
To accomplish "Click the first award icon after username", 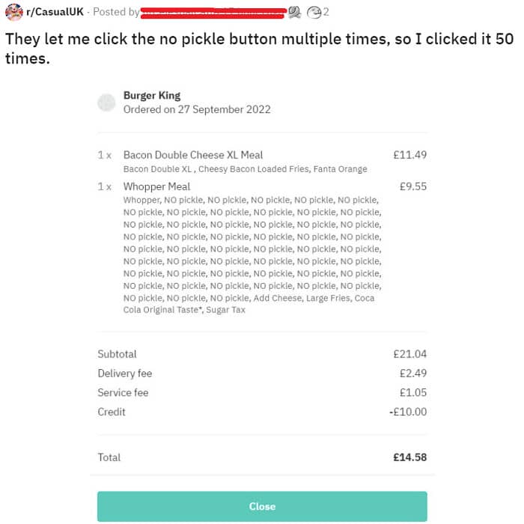I will point(294,12).
